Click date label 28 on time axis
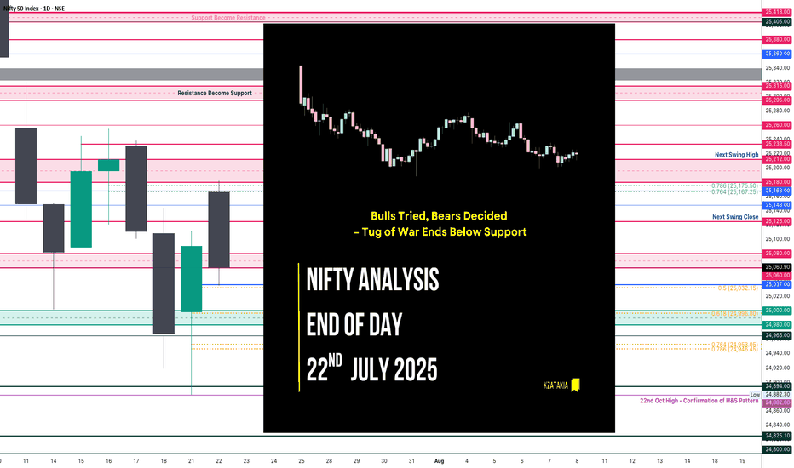 (329, 461)
